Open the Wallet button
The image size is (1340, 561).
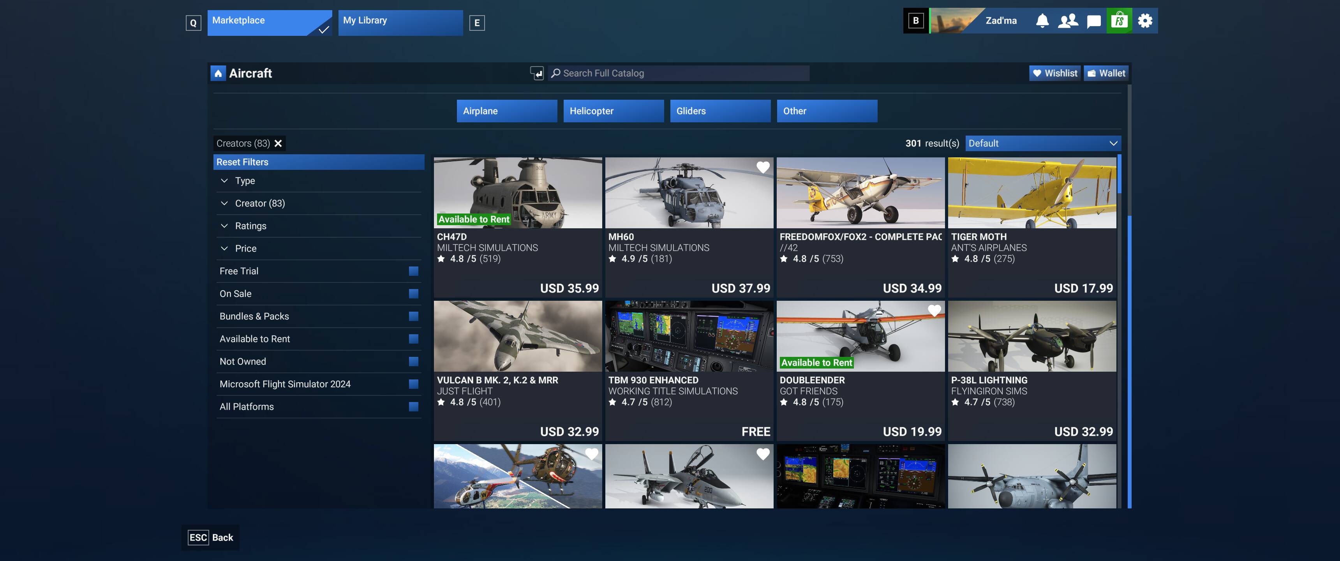pyautogui.click(x=1106, y=73)
